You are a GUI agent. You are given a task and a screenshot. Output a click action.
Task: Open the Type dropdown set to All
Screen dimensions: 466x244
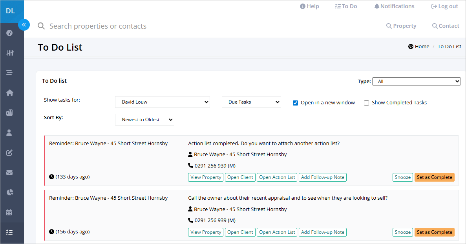417,81
